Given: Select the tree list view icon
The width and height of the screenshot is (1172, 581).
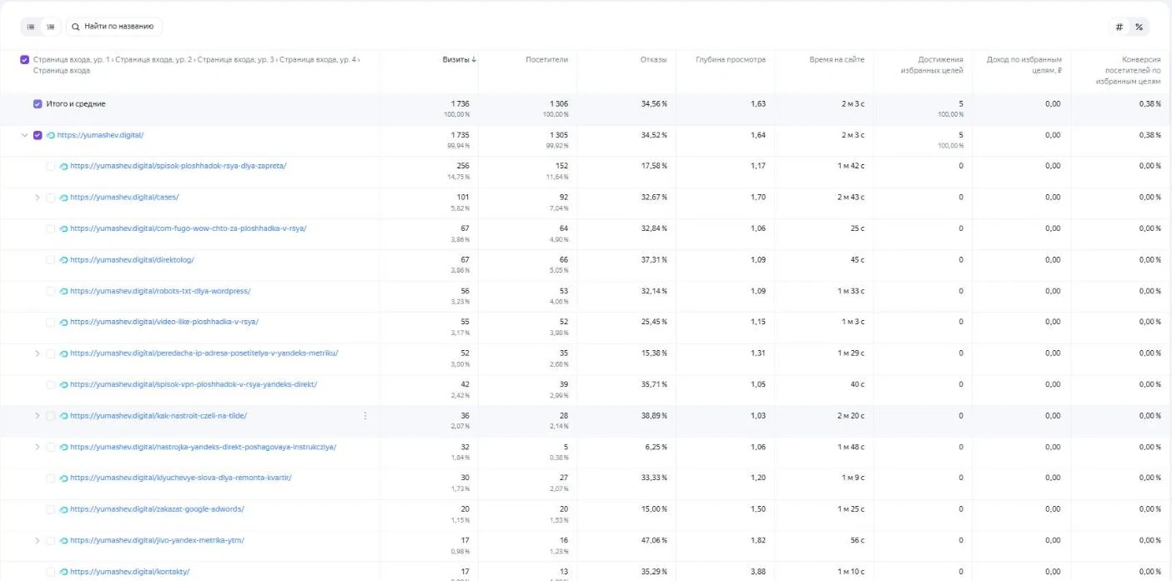Looking at the screenshot, I should click(x=51, y=27).
